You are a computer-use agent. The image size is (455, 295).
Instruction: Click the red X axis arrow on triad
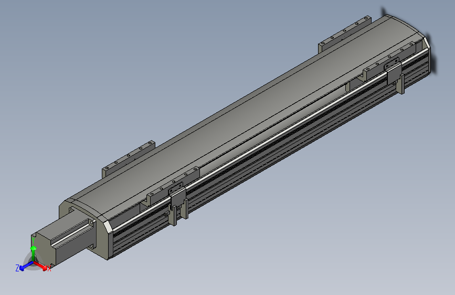tap(41, 266)
